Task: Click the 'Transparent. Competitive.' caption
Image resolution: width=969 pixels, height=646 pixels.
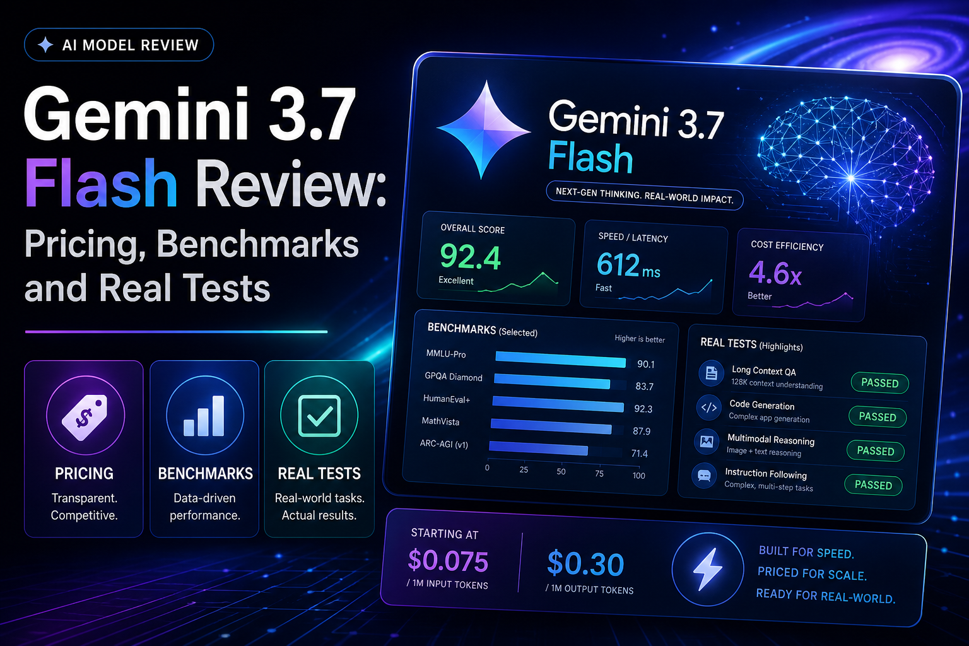Action: point(84,507)
